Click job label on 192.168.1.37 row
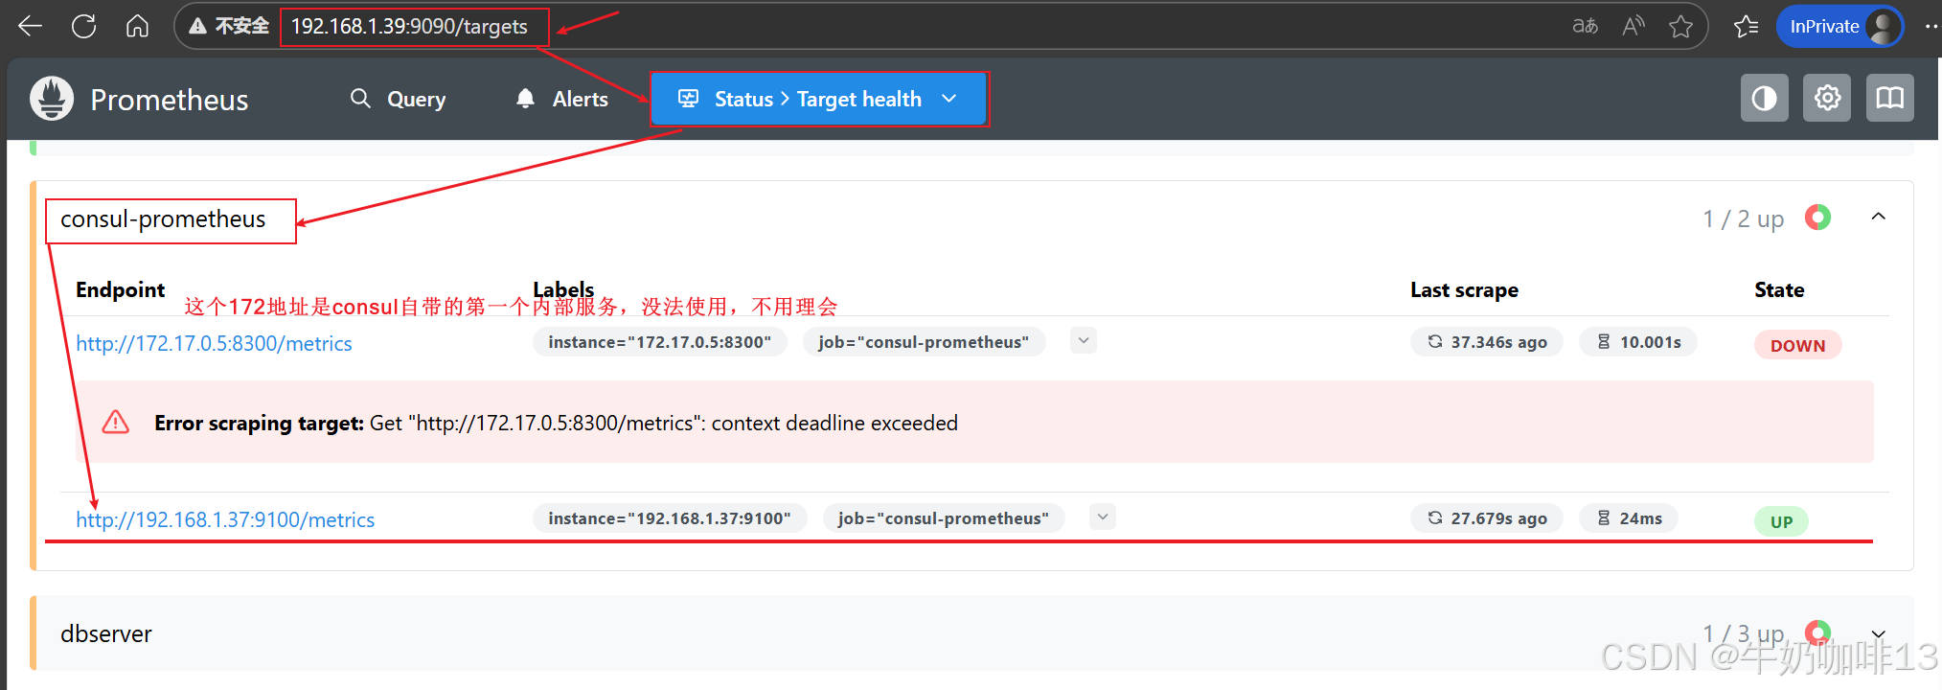The height and width of the screenshot is (690, 1942). 943,518
